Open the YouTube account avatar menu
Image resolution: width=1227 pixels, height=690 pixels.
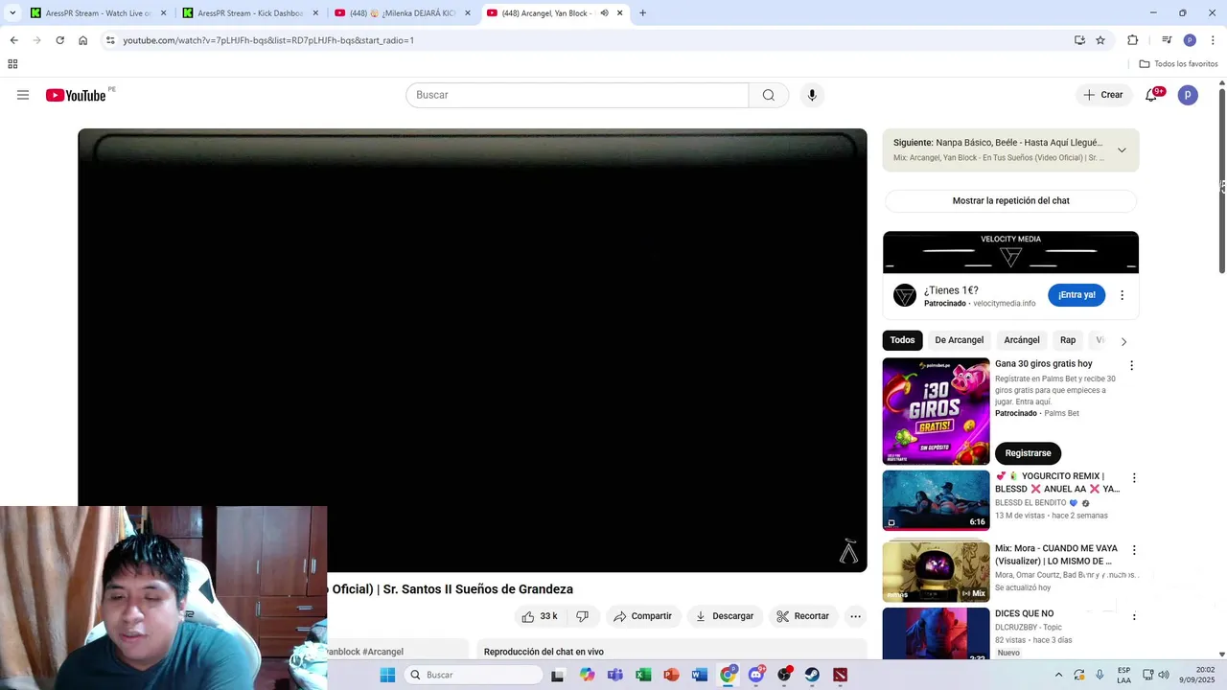pos(1188,95)
